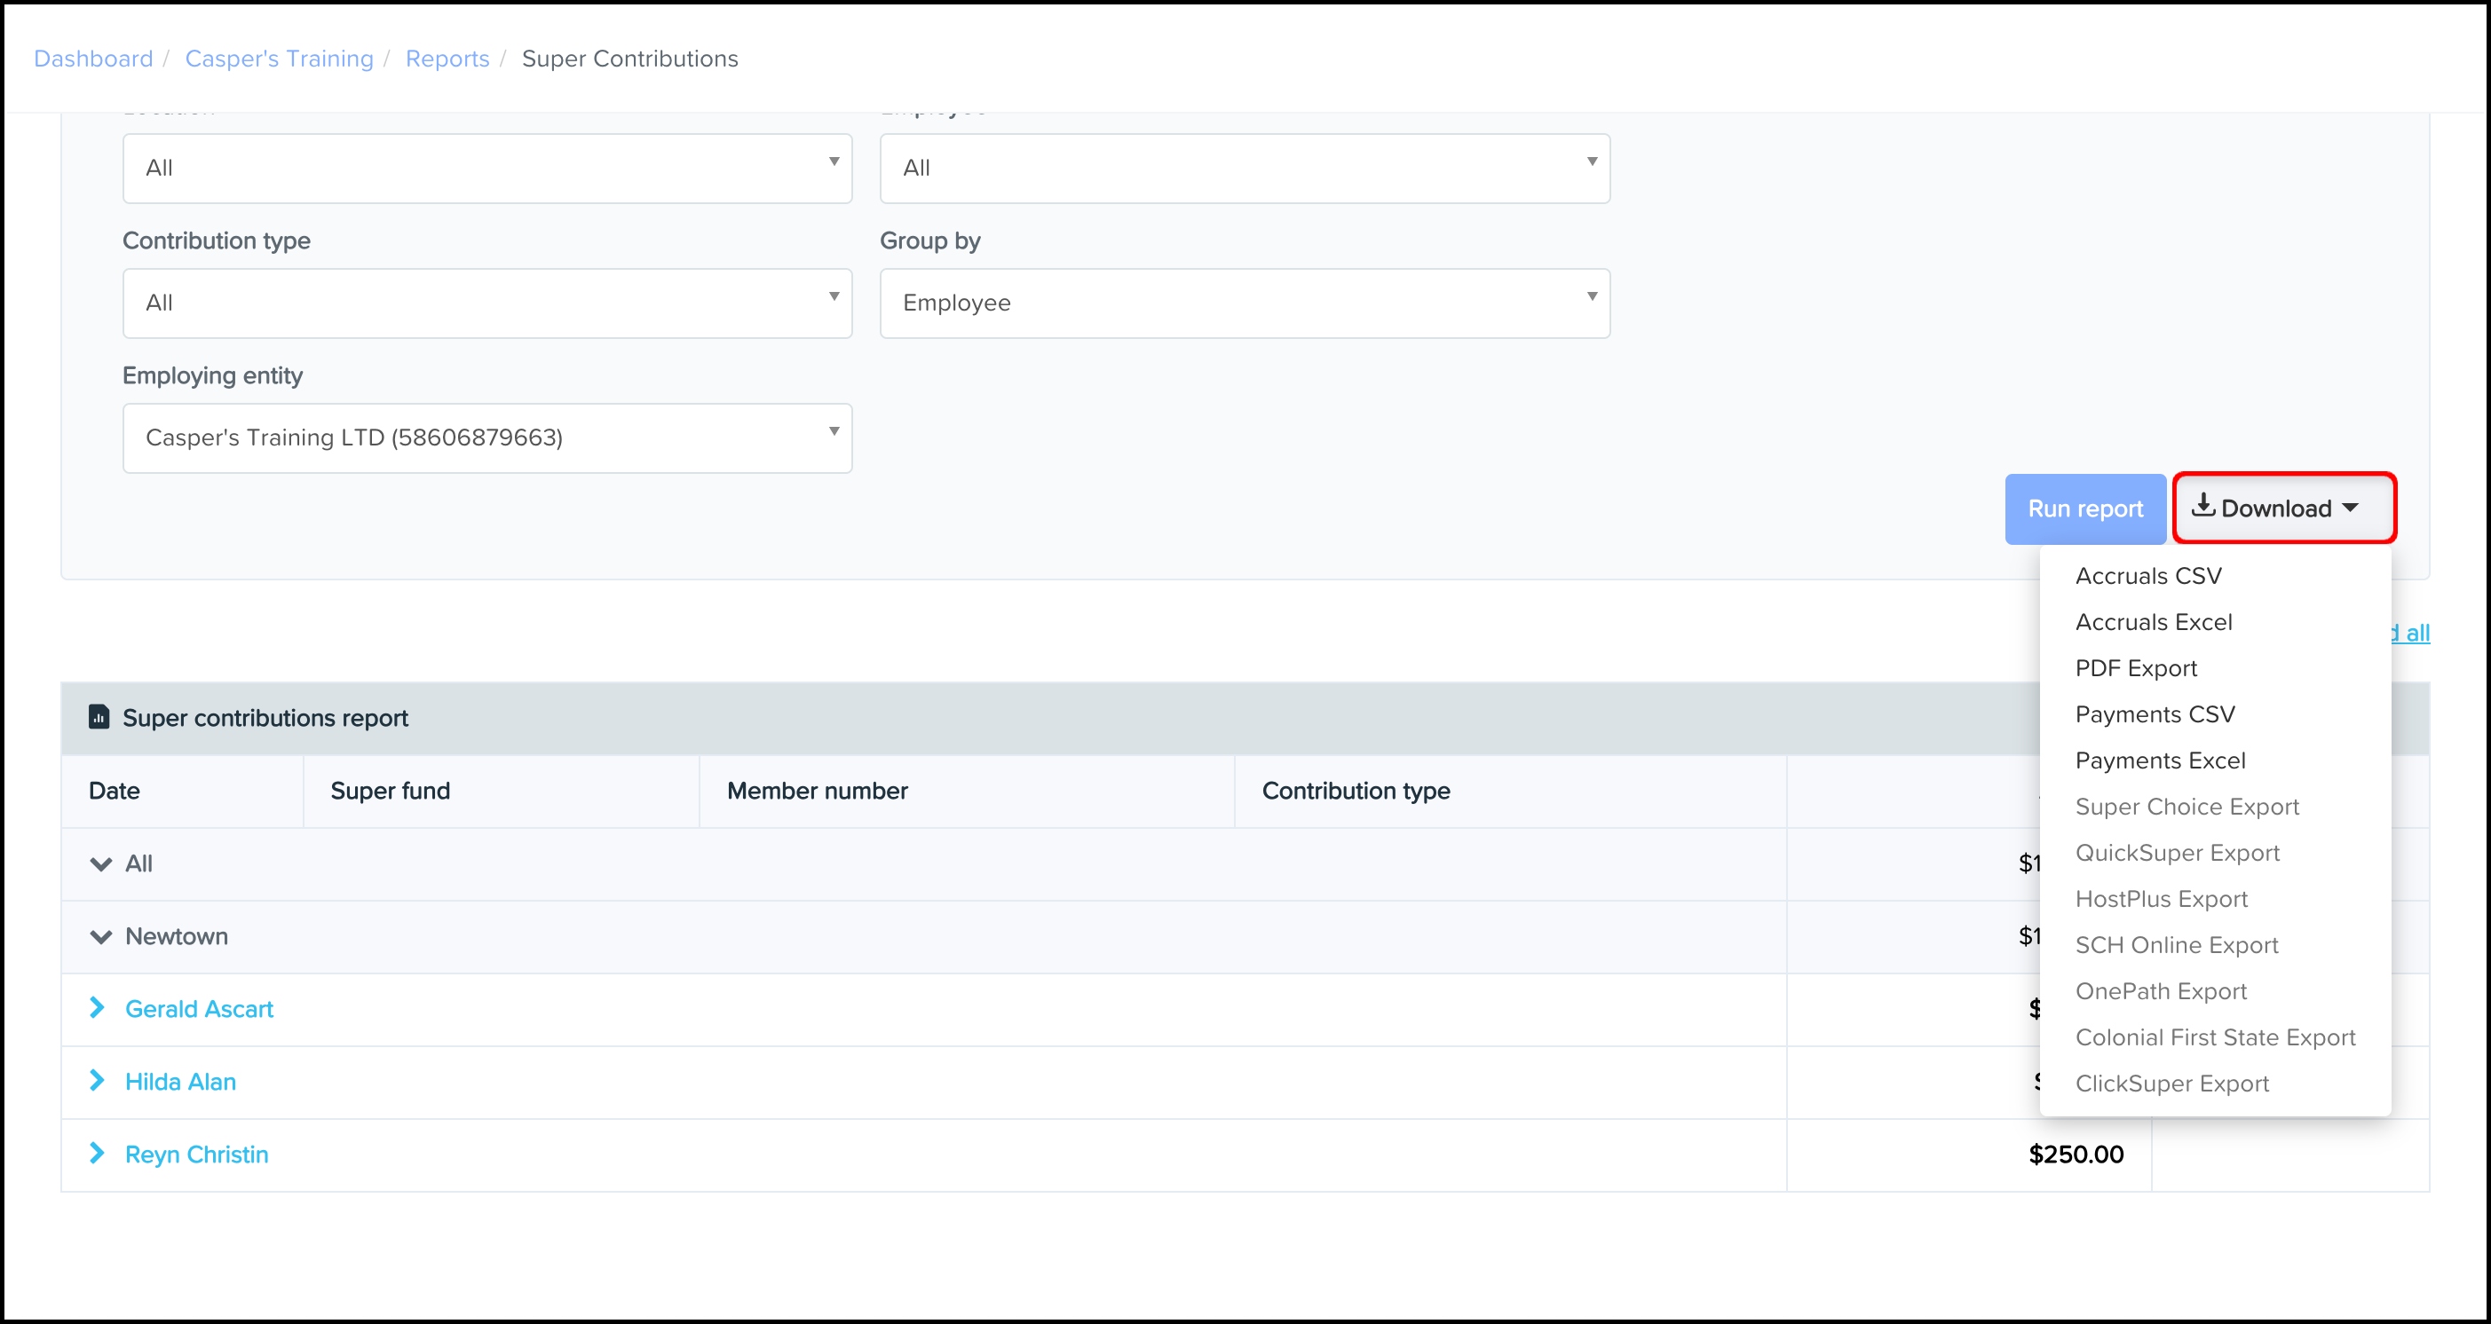Open the Contribution type dropdown
Image resolution: width=2491 pixels, height=1324 pixels.
click(x=486, y=303)
